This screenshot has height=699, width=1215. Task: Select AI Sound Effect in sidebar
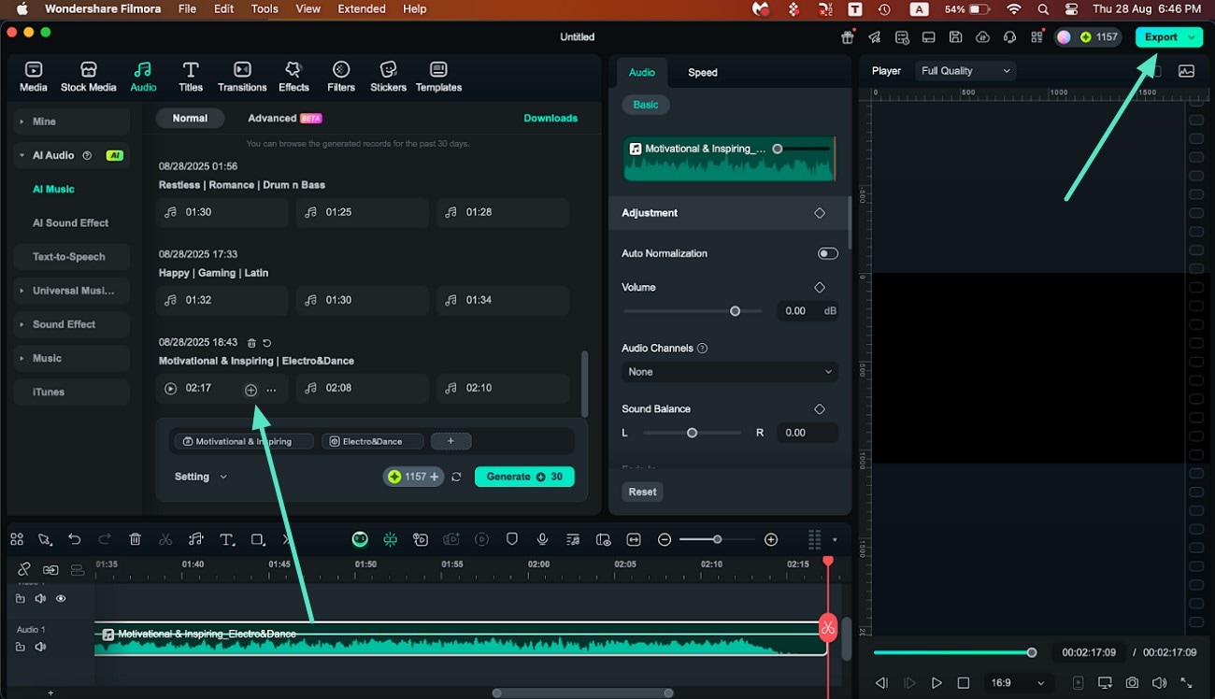(72, 222)
